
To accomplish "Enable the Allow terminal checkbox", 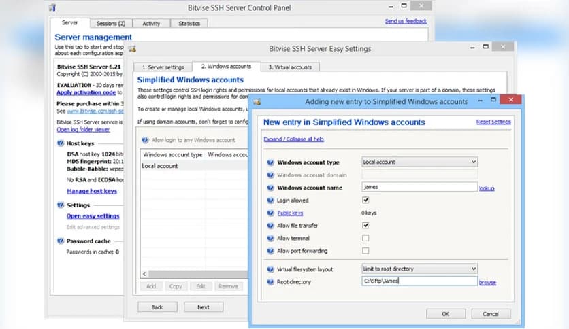I will (x=365, y=238).
